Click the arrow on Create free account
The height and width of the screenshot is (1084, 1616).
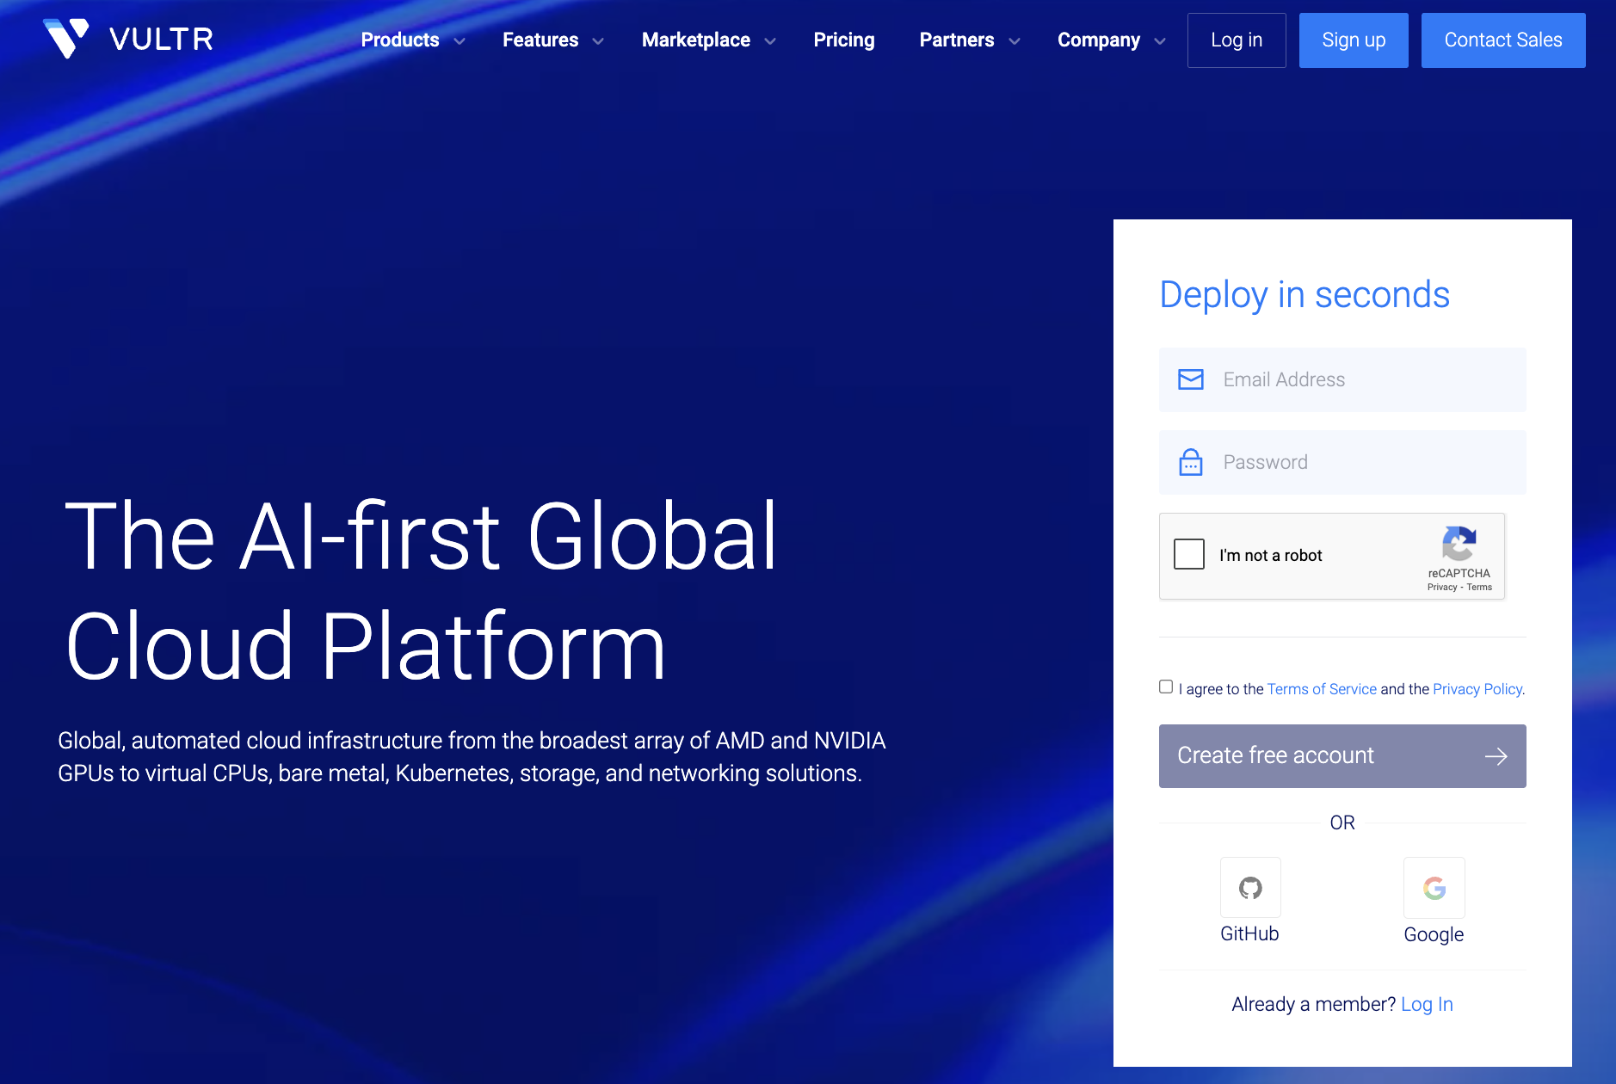click(x=1497, y=755)
